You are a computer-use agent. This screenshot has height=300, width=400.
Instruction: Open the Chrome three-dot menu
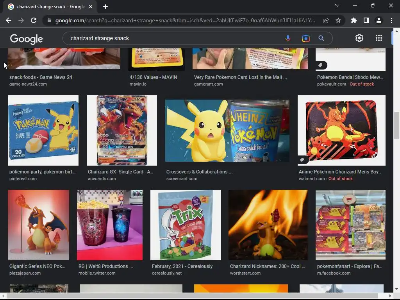coord(391,20)
